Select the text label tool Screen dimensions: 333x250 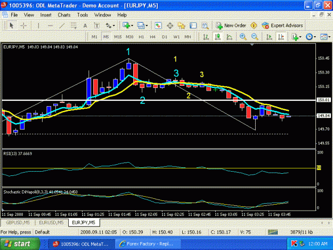96,26
